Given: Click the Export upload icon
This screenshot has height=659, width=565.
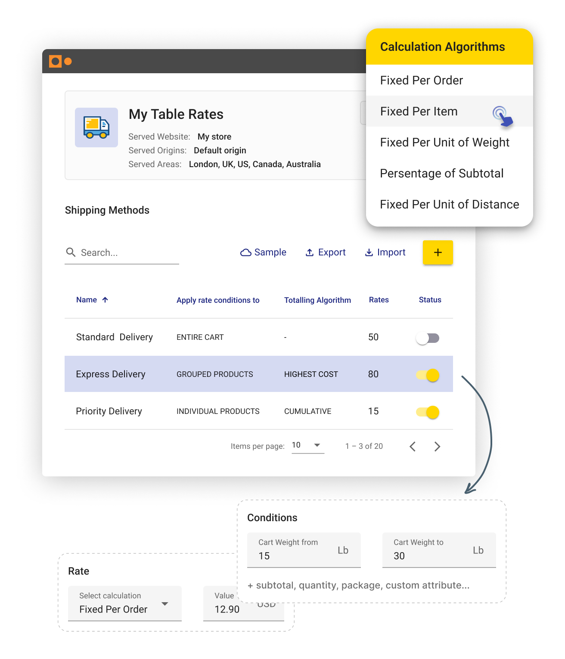Looking at the screenshot, I should pos(310,252).
